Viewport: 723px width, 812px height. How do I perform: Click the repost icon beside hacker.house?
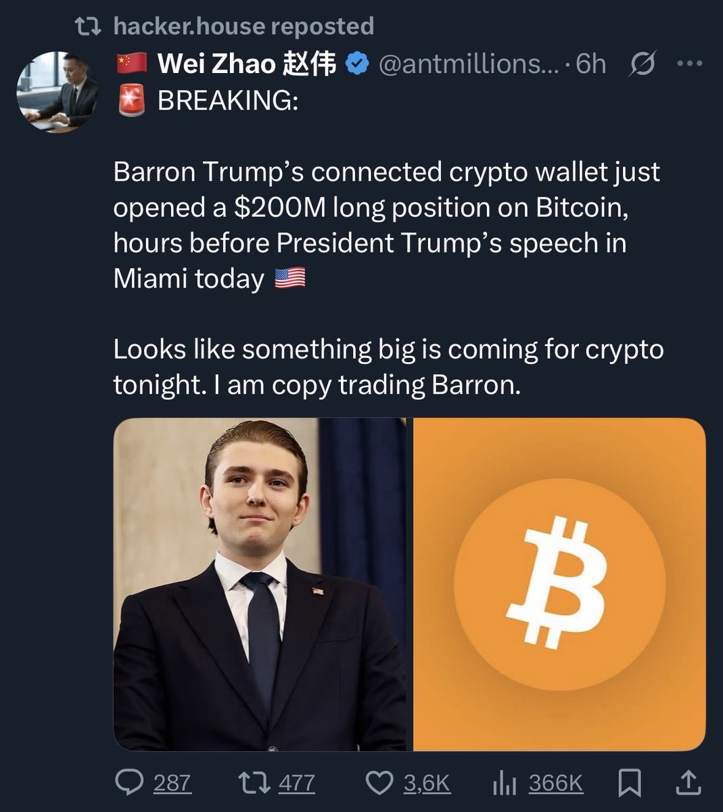[87, 26]
